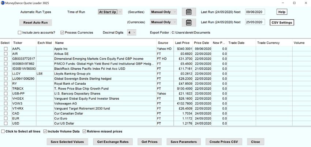Open the Decimal Digits dropdown
The width and height of the screenshot is (311, 147).
pos(131,33)
